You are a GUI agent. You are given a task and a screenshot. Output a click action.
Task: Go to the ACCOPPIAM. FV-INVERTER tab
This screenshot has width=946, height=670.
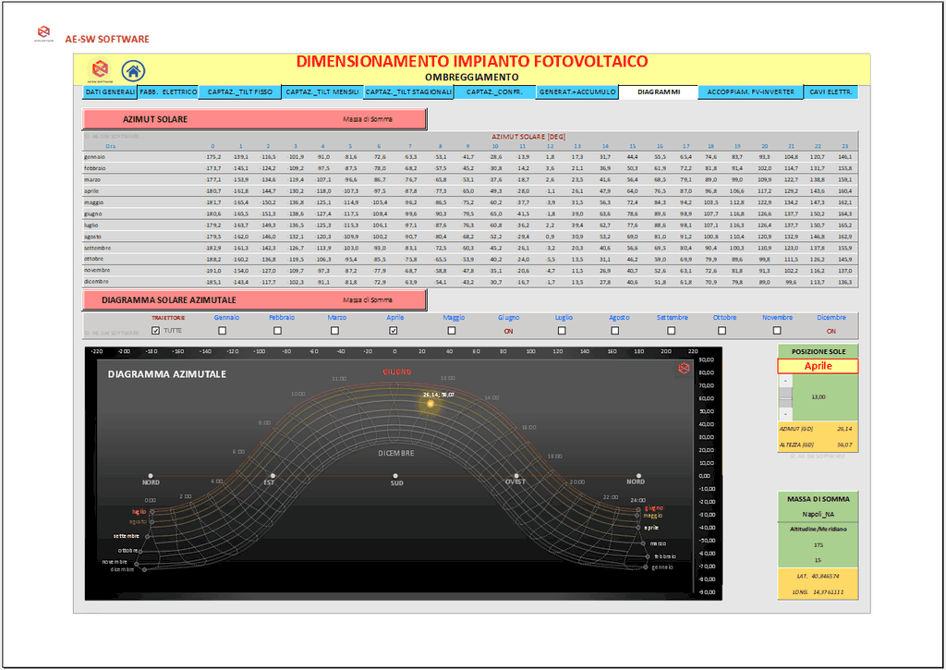point(750,92)
